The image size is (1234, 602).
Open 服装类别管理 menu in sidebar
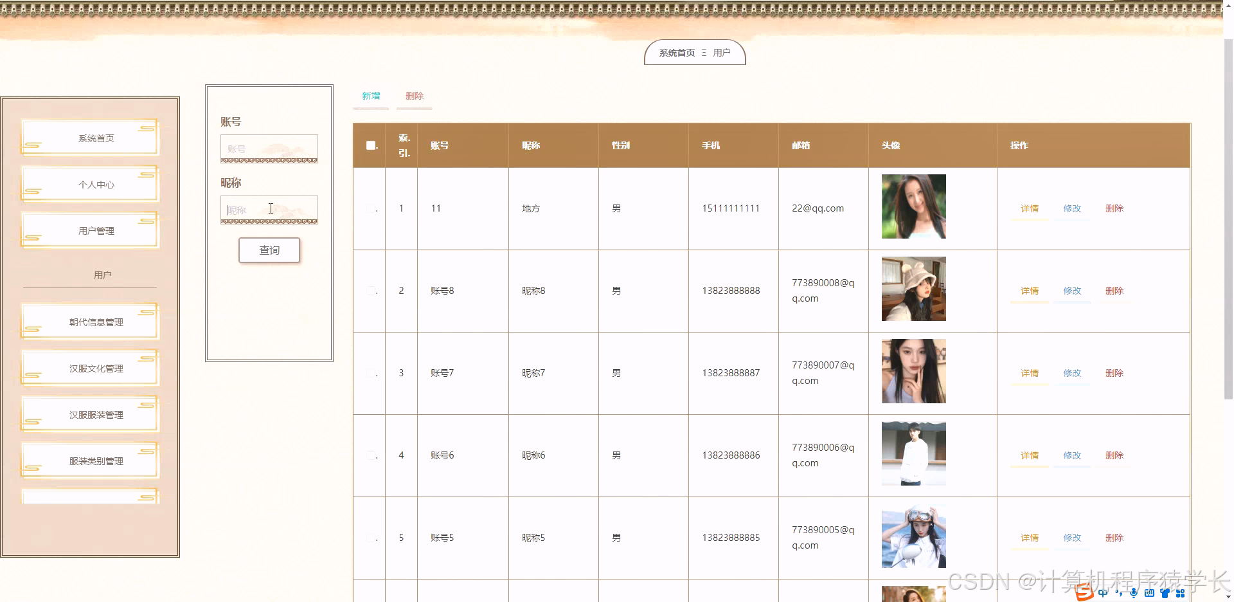pyautogui.click(x=90, y=461)
